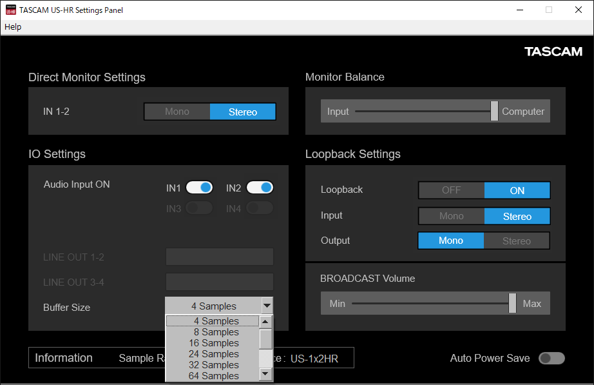Pick 64 Samples in the buffer list
This screenshot has height=385, width=594.
point(213,376)
